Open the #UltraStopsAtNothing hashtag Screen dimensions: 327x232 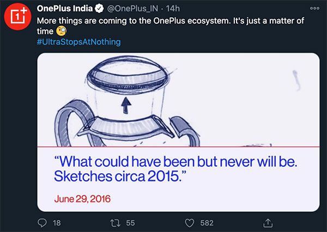point(78,42)
